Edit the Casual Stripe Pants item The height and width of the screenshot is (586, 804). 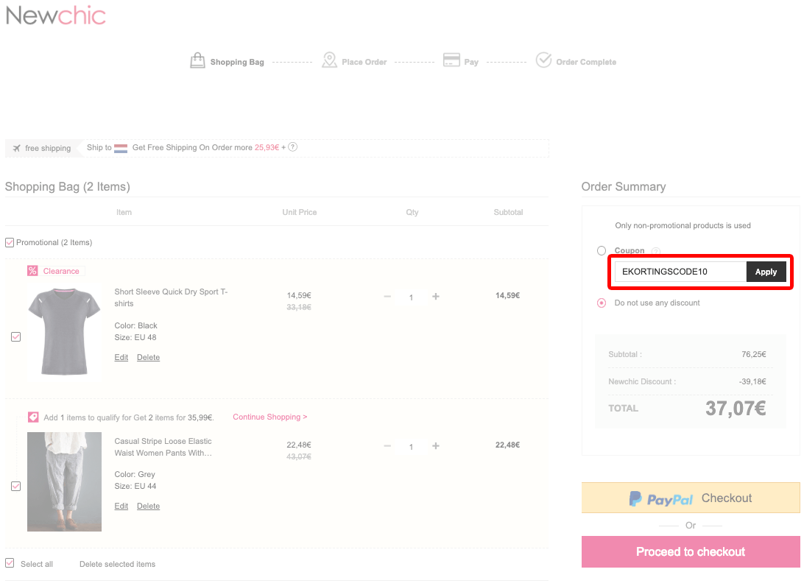tap(121, 506)
